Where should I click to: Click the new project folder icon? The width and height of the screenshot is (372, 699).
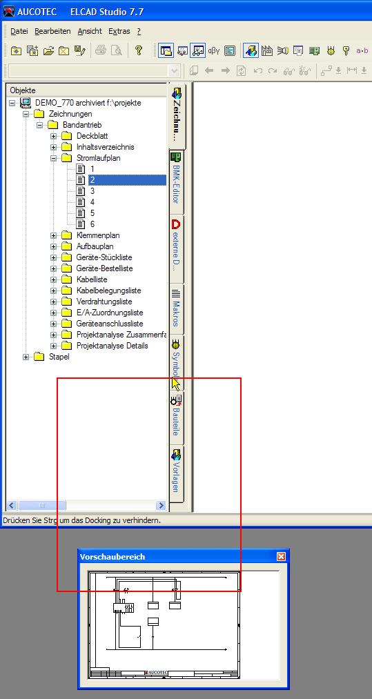16,51
